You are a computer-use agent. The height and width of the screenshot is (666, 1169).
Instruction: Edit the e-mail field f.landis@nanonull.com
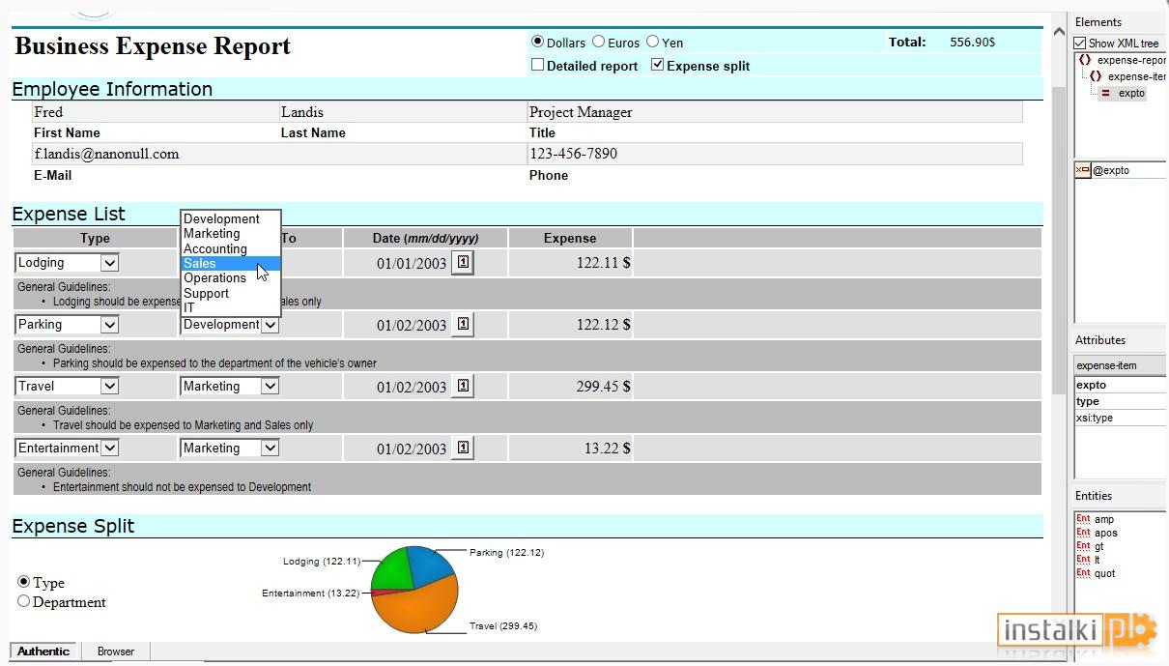pos(279,154)
